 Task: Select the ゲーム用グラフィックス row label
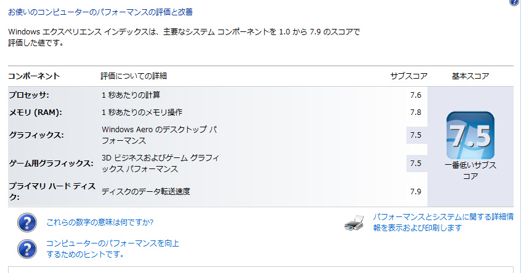click(51, 164)
